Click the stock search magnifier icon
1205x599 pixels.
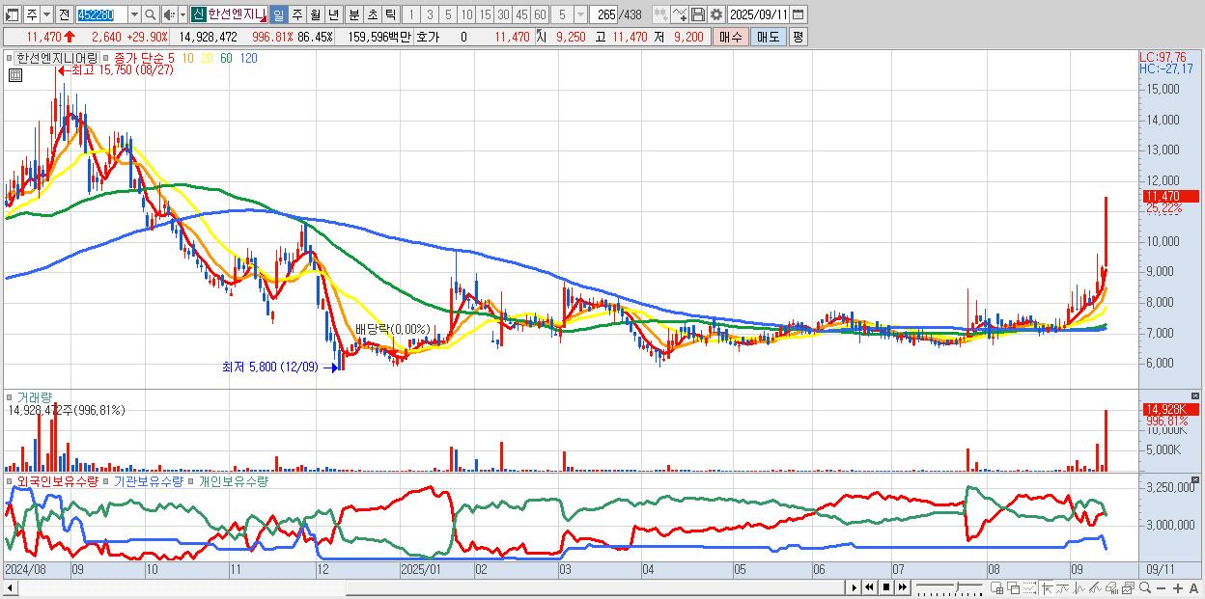click(151, 14)
